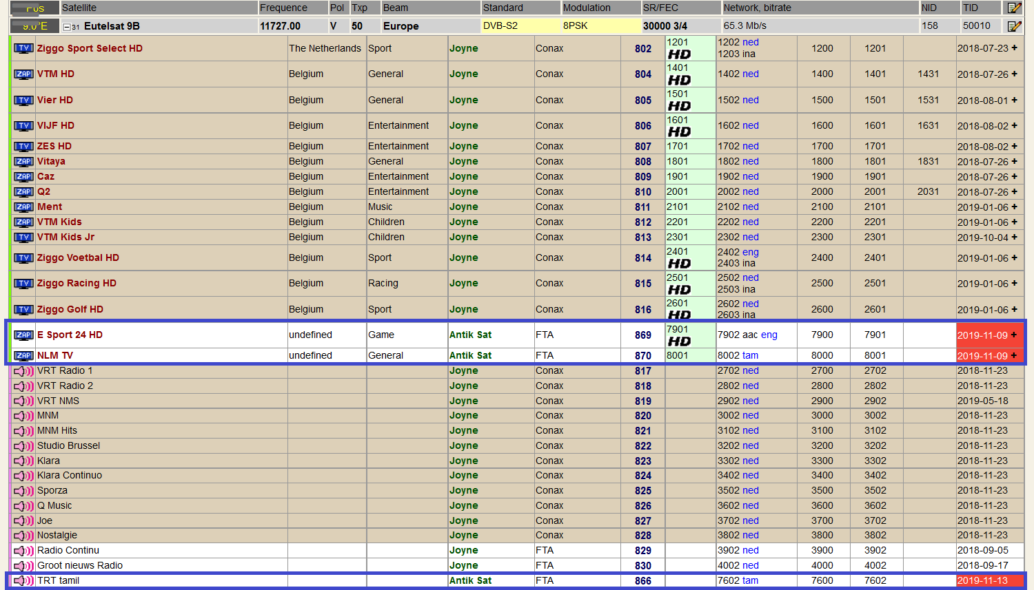The image size is (1034, 590).
Task: Open the Joyne package link for Vier HD
Action: [464, 100]
